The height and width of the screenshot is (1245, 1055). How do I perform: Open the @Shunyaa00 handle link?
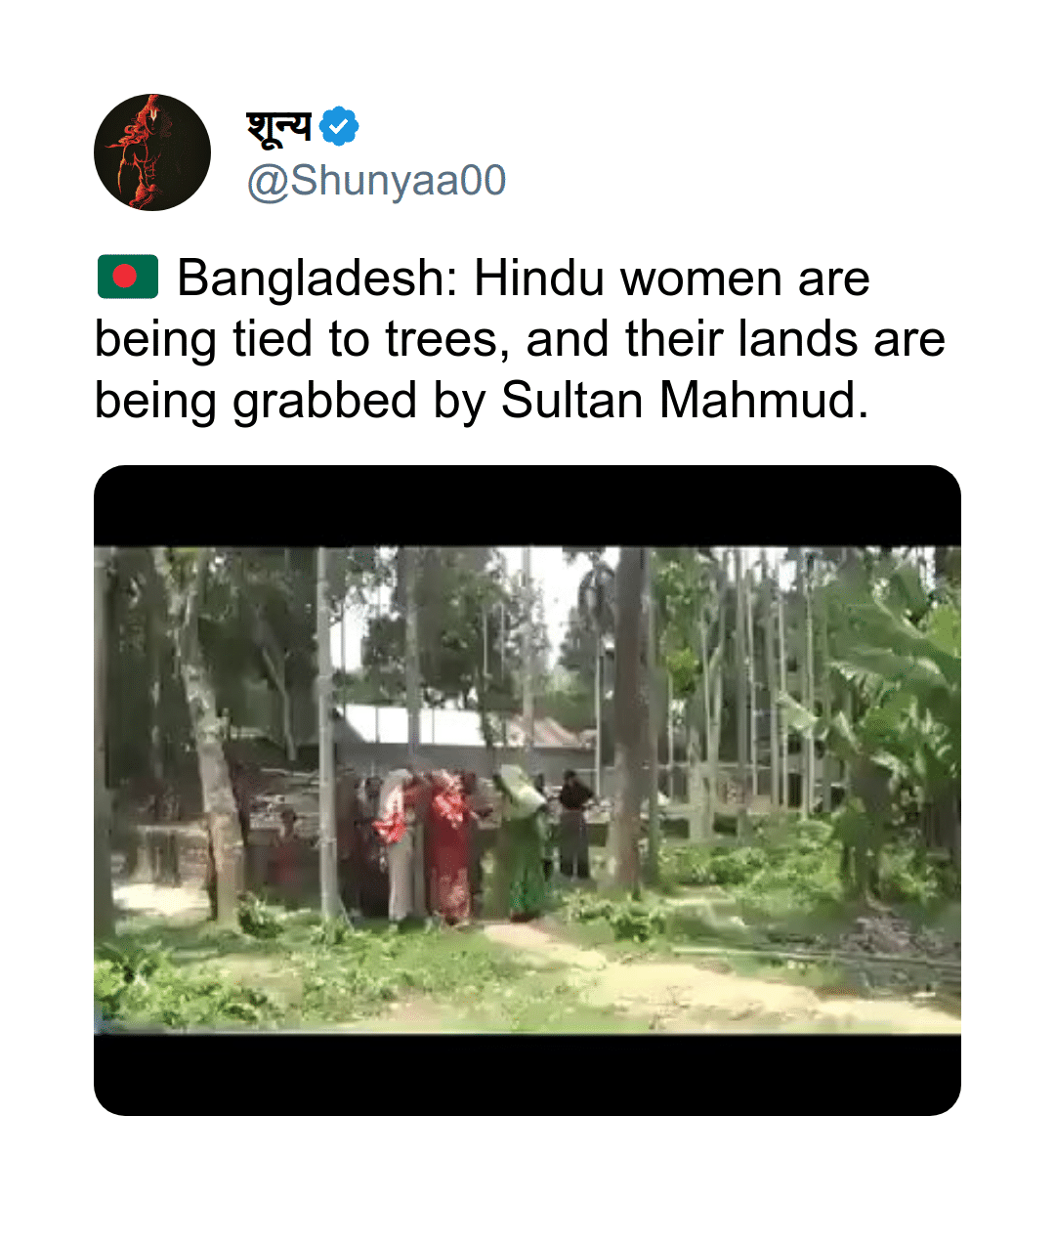376,181
